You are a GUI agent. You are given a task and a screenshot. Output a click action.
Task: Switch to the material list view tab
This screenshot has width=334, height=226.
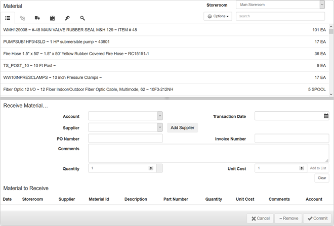pyautogui.click(x=8, y=18)
